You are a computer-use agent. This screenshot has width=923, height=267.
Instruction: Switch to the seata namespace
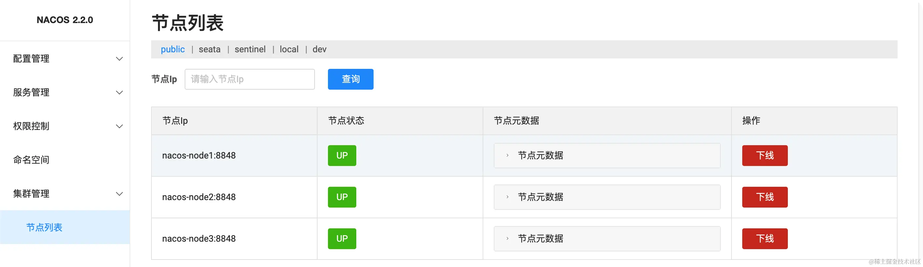click(x=210, y=49)
